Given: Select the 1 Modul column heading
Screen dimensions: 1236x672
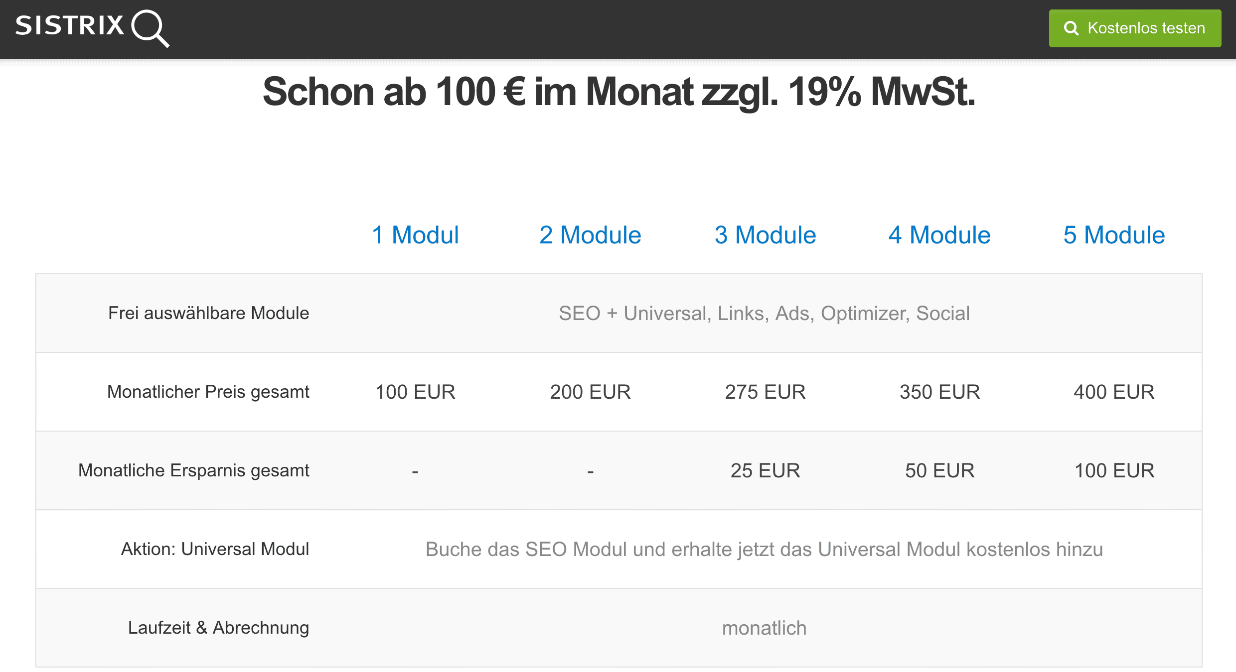Looking at the screenshot, I should pyautogui.click(x=415, y=235).
